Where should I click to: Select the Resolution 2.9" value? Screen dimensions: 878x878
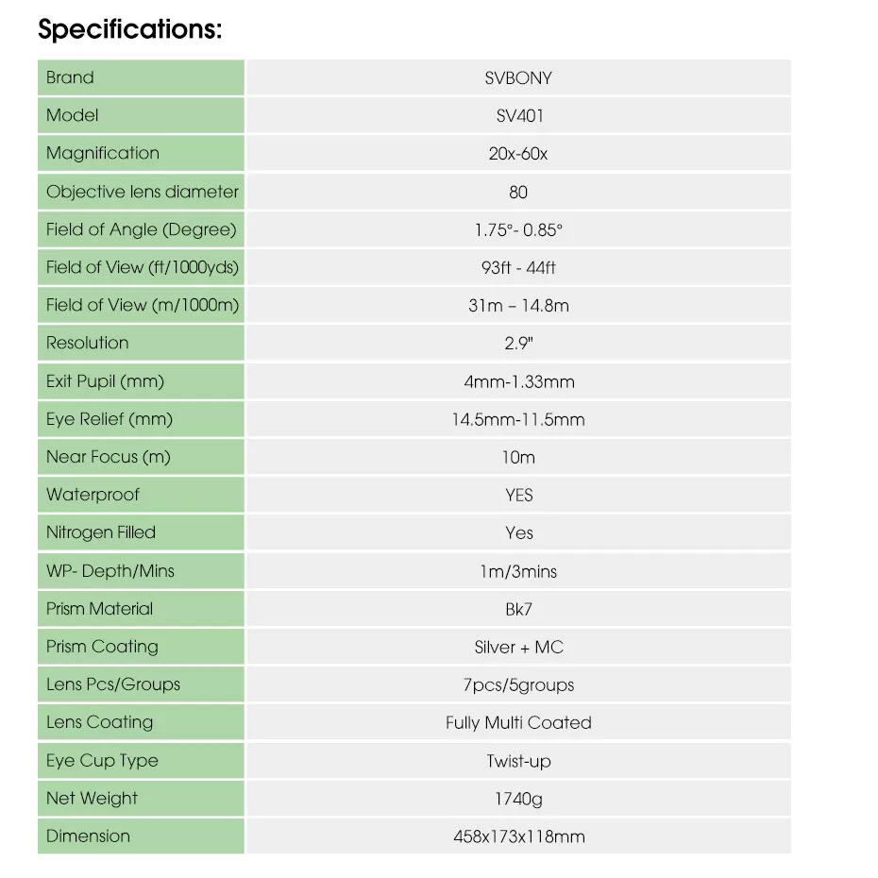click(x=518, y=344)
